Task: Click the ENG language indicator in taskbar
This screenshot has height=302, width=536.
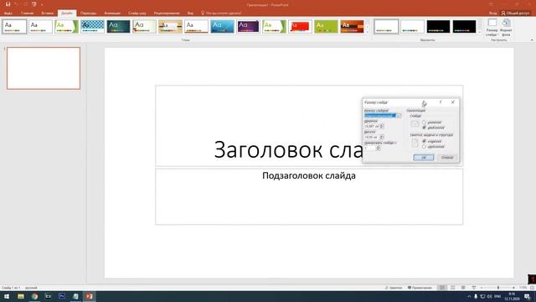Action: (x=497, y=296)
